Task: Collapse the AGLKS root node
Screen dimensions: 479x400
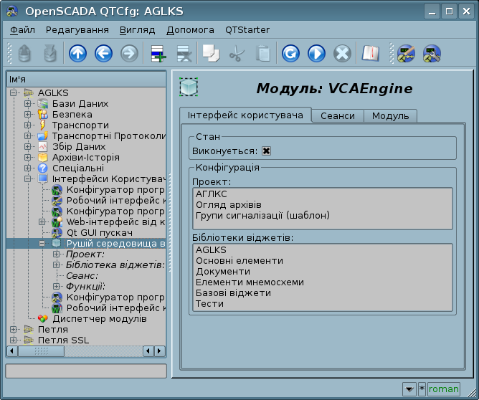Action: [x=14, y=92]
